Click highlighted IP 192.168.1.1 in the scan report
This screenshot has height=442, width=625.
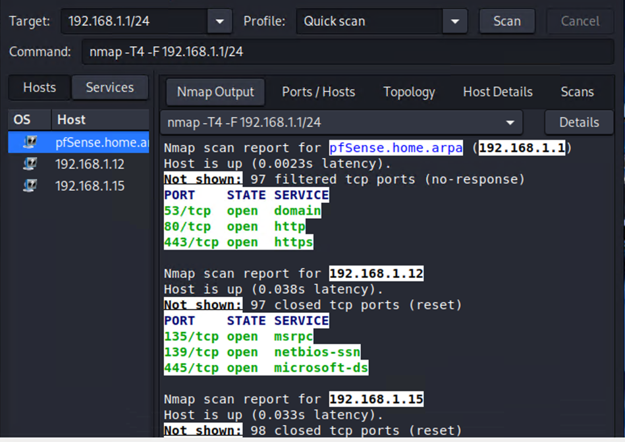tap(522, 148)
